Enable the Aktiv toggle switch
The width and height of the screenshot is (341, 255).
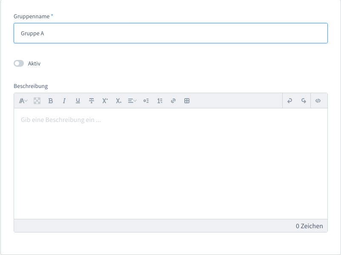[19, 63]
